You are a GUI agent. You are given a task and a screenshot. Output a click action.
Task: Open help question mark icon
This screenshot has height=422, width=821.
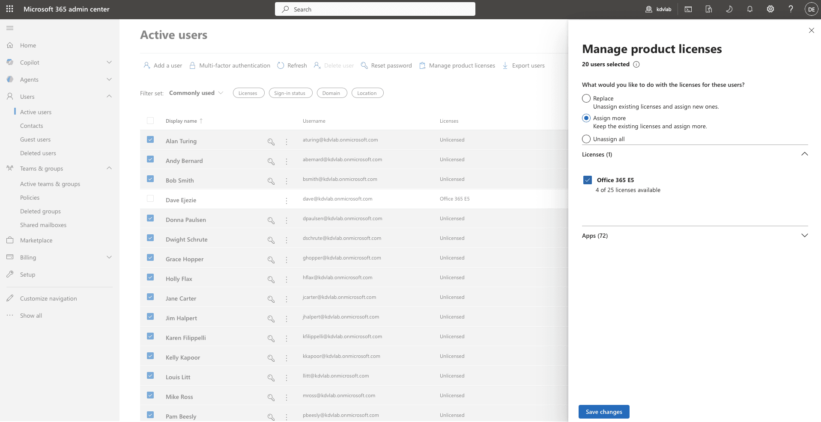(791, 9)
